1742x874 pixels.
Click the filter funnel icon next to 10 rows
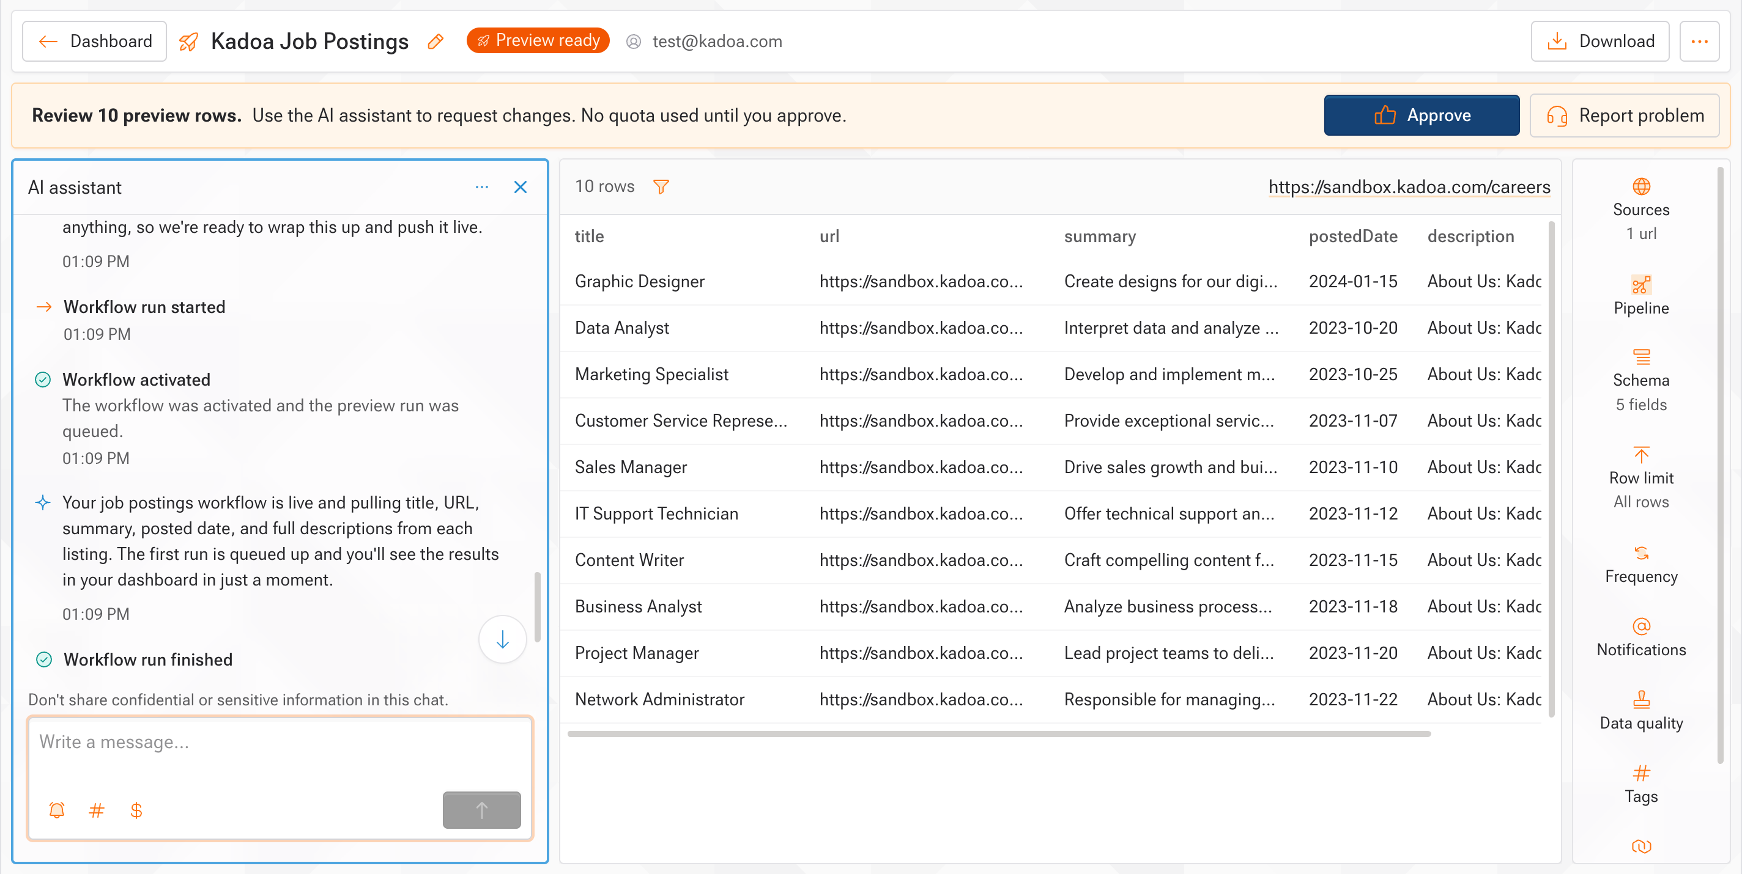[661, 186]
